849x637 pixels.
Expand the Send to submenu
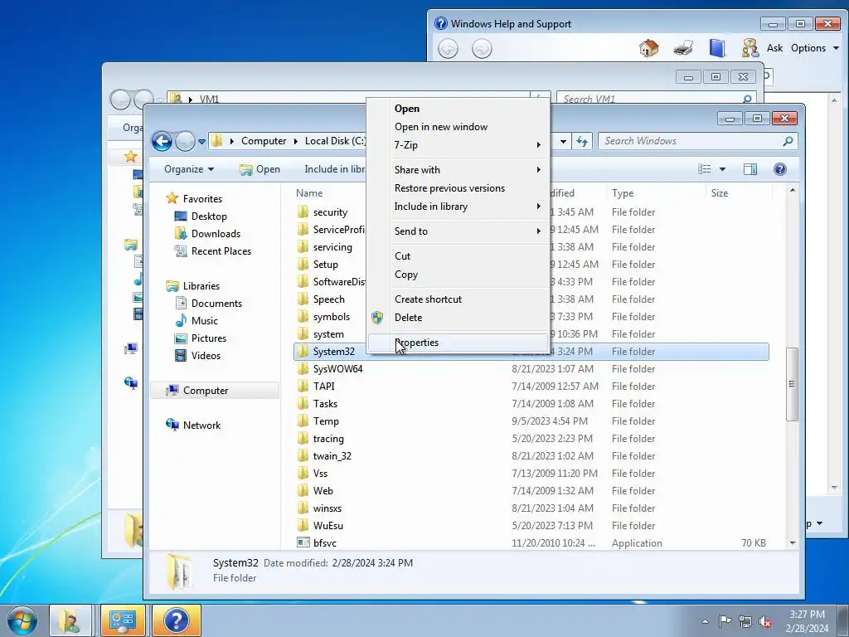coord(458,231)
